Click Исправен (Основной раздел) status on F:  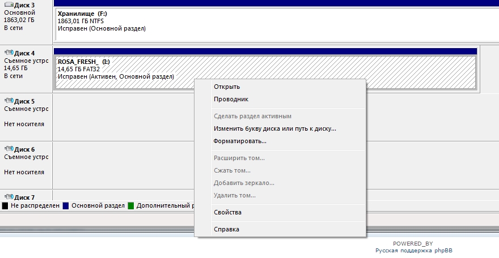click(x=102, y=28)
